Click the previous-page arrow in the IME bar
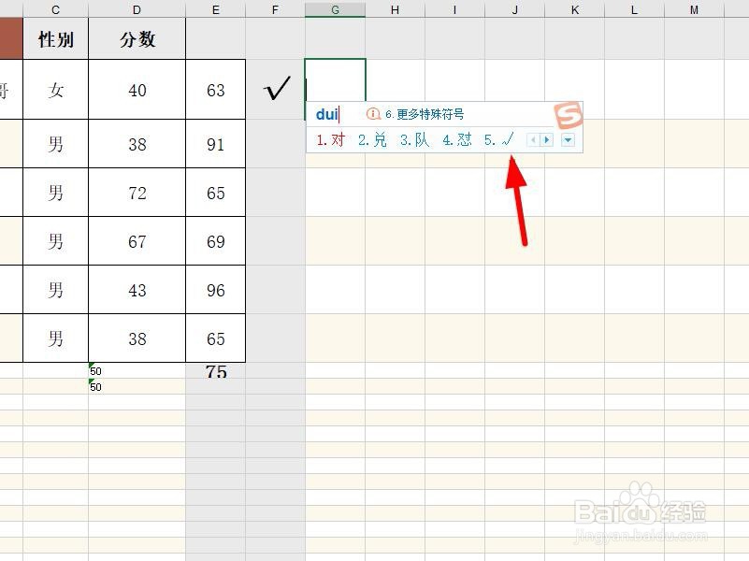The width and height of the screenshot is (749, 561). 531,138
